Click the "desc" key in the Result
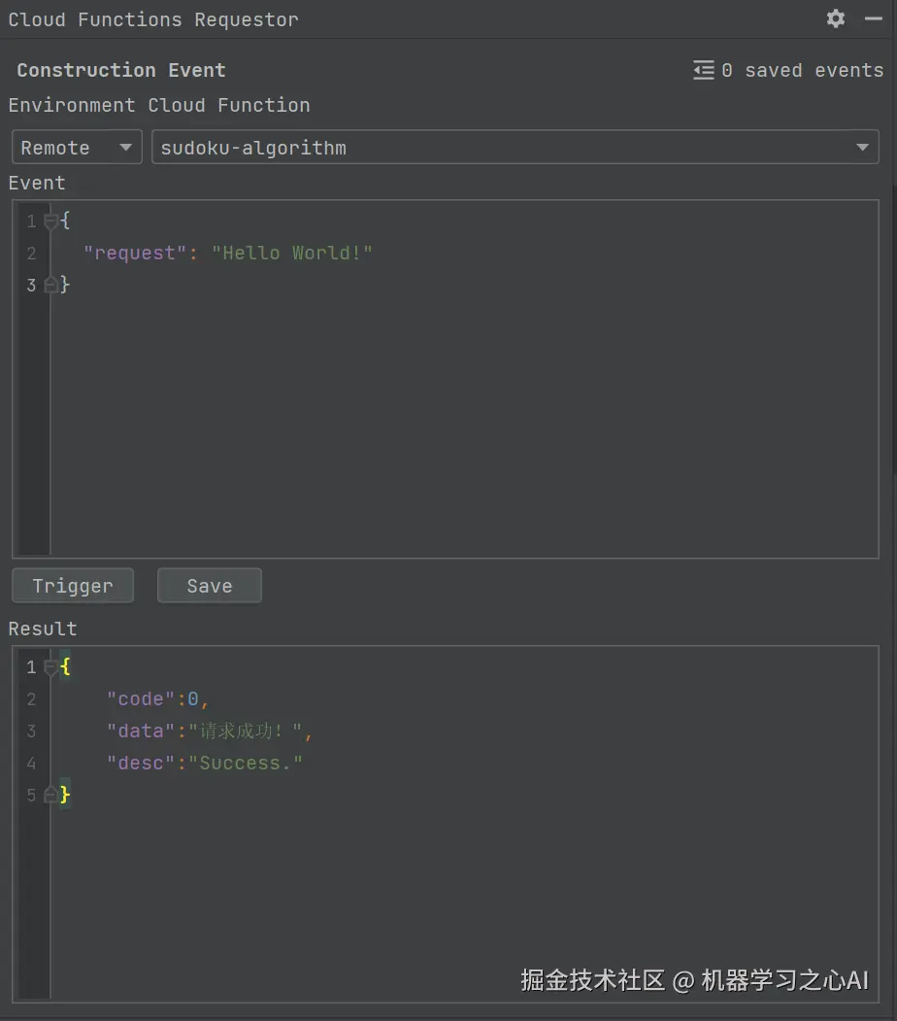 point(141,763)
